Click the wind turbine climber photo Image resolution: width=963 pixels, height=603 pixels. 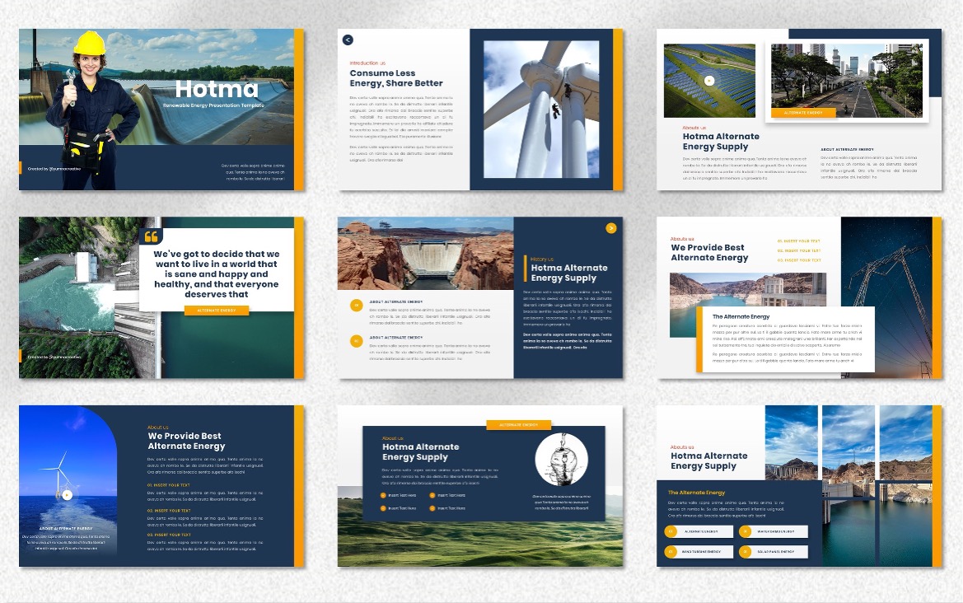click(x=541, y=110)
